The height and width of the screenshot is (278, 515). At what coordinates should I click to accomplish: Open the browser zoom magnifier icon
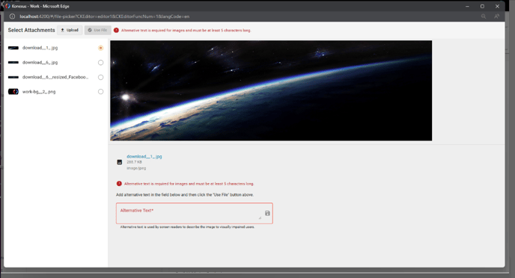pyautogui.click(x=484, y=16)
